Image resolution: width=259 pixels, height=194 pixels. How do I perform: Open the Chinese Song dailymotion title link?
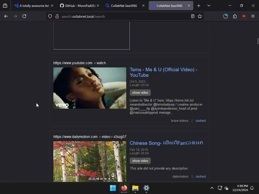(x=166, y=143)
